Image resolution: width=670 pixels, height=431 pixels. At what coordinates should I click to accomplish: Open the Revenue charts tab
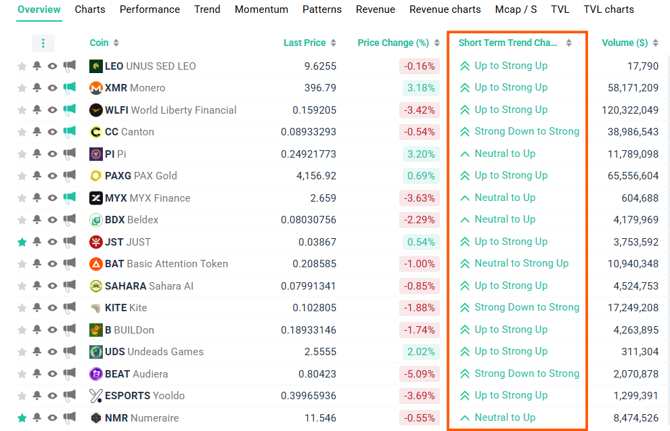coord(445,9)
